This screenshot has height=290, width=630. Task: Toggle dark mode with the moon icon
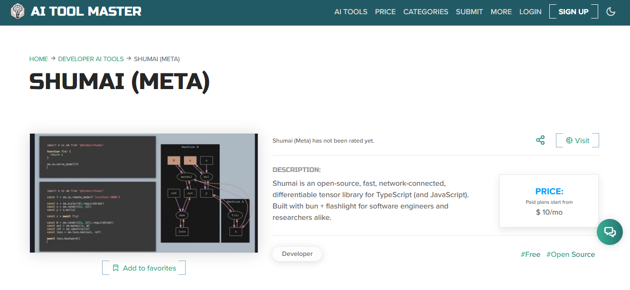[611, 11]
